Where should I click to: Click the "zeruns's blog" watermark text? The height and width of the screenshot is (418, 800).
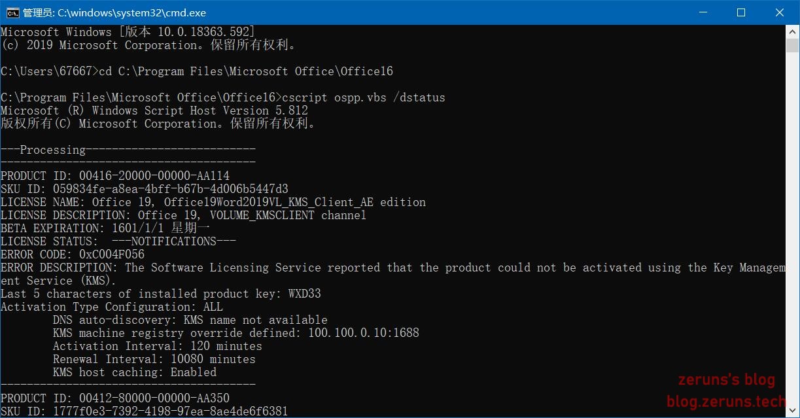(726, 380)
